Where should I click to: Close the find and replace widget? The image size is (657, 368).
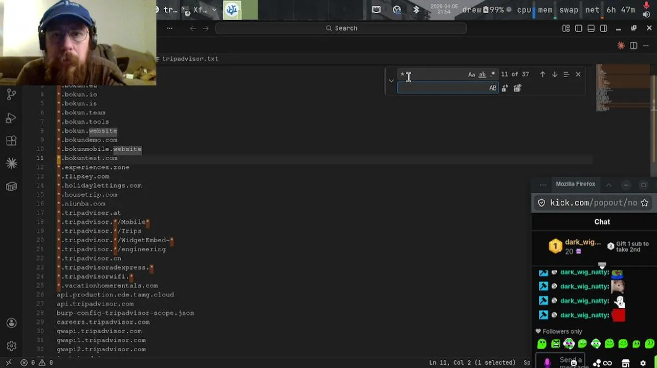point(578,75)
